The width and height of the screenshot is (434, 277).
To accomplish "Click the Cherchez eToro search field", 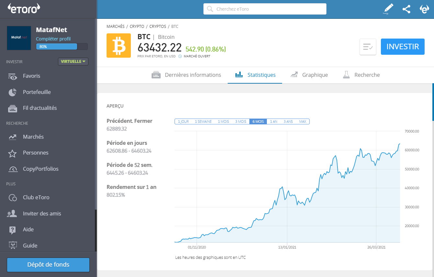I will tap(265, 9).
